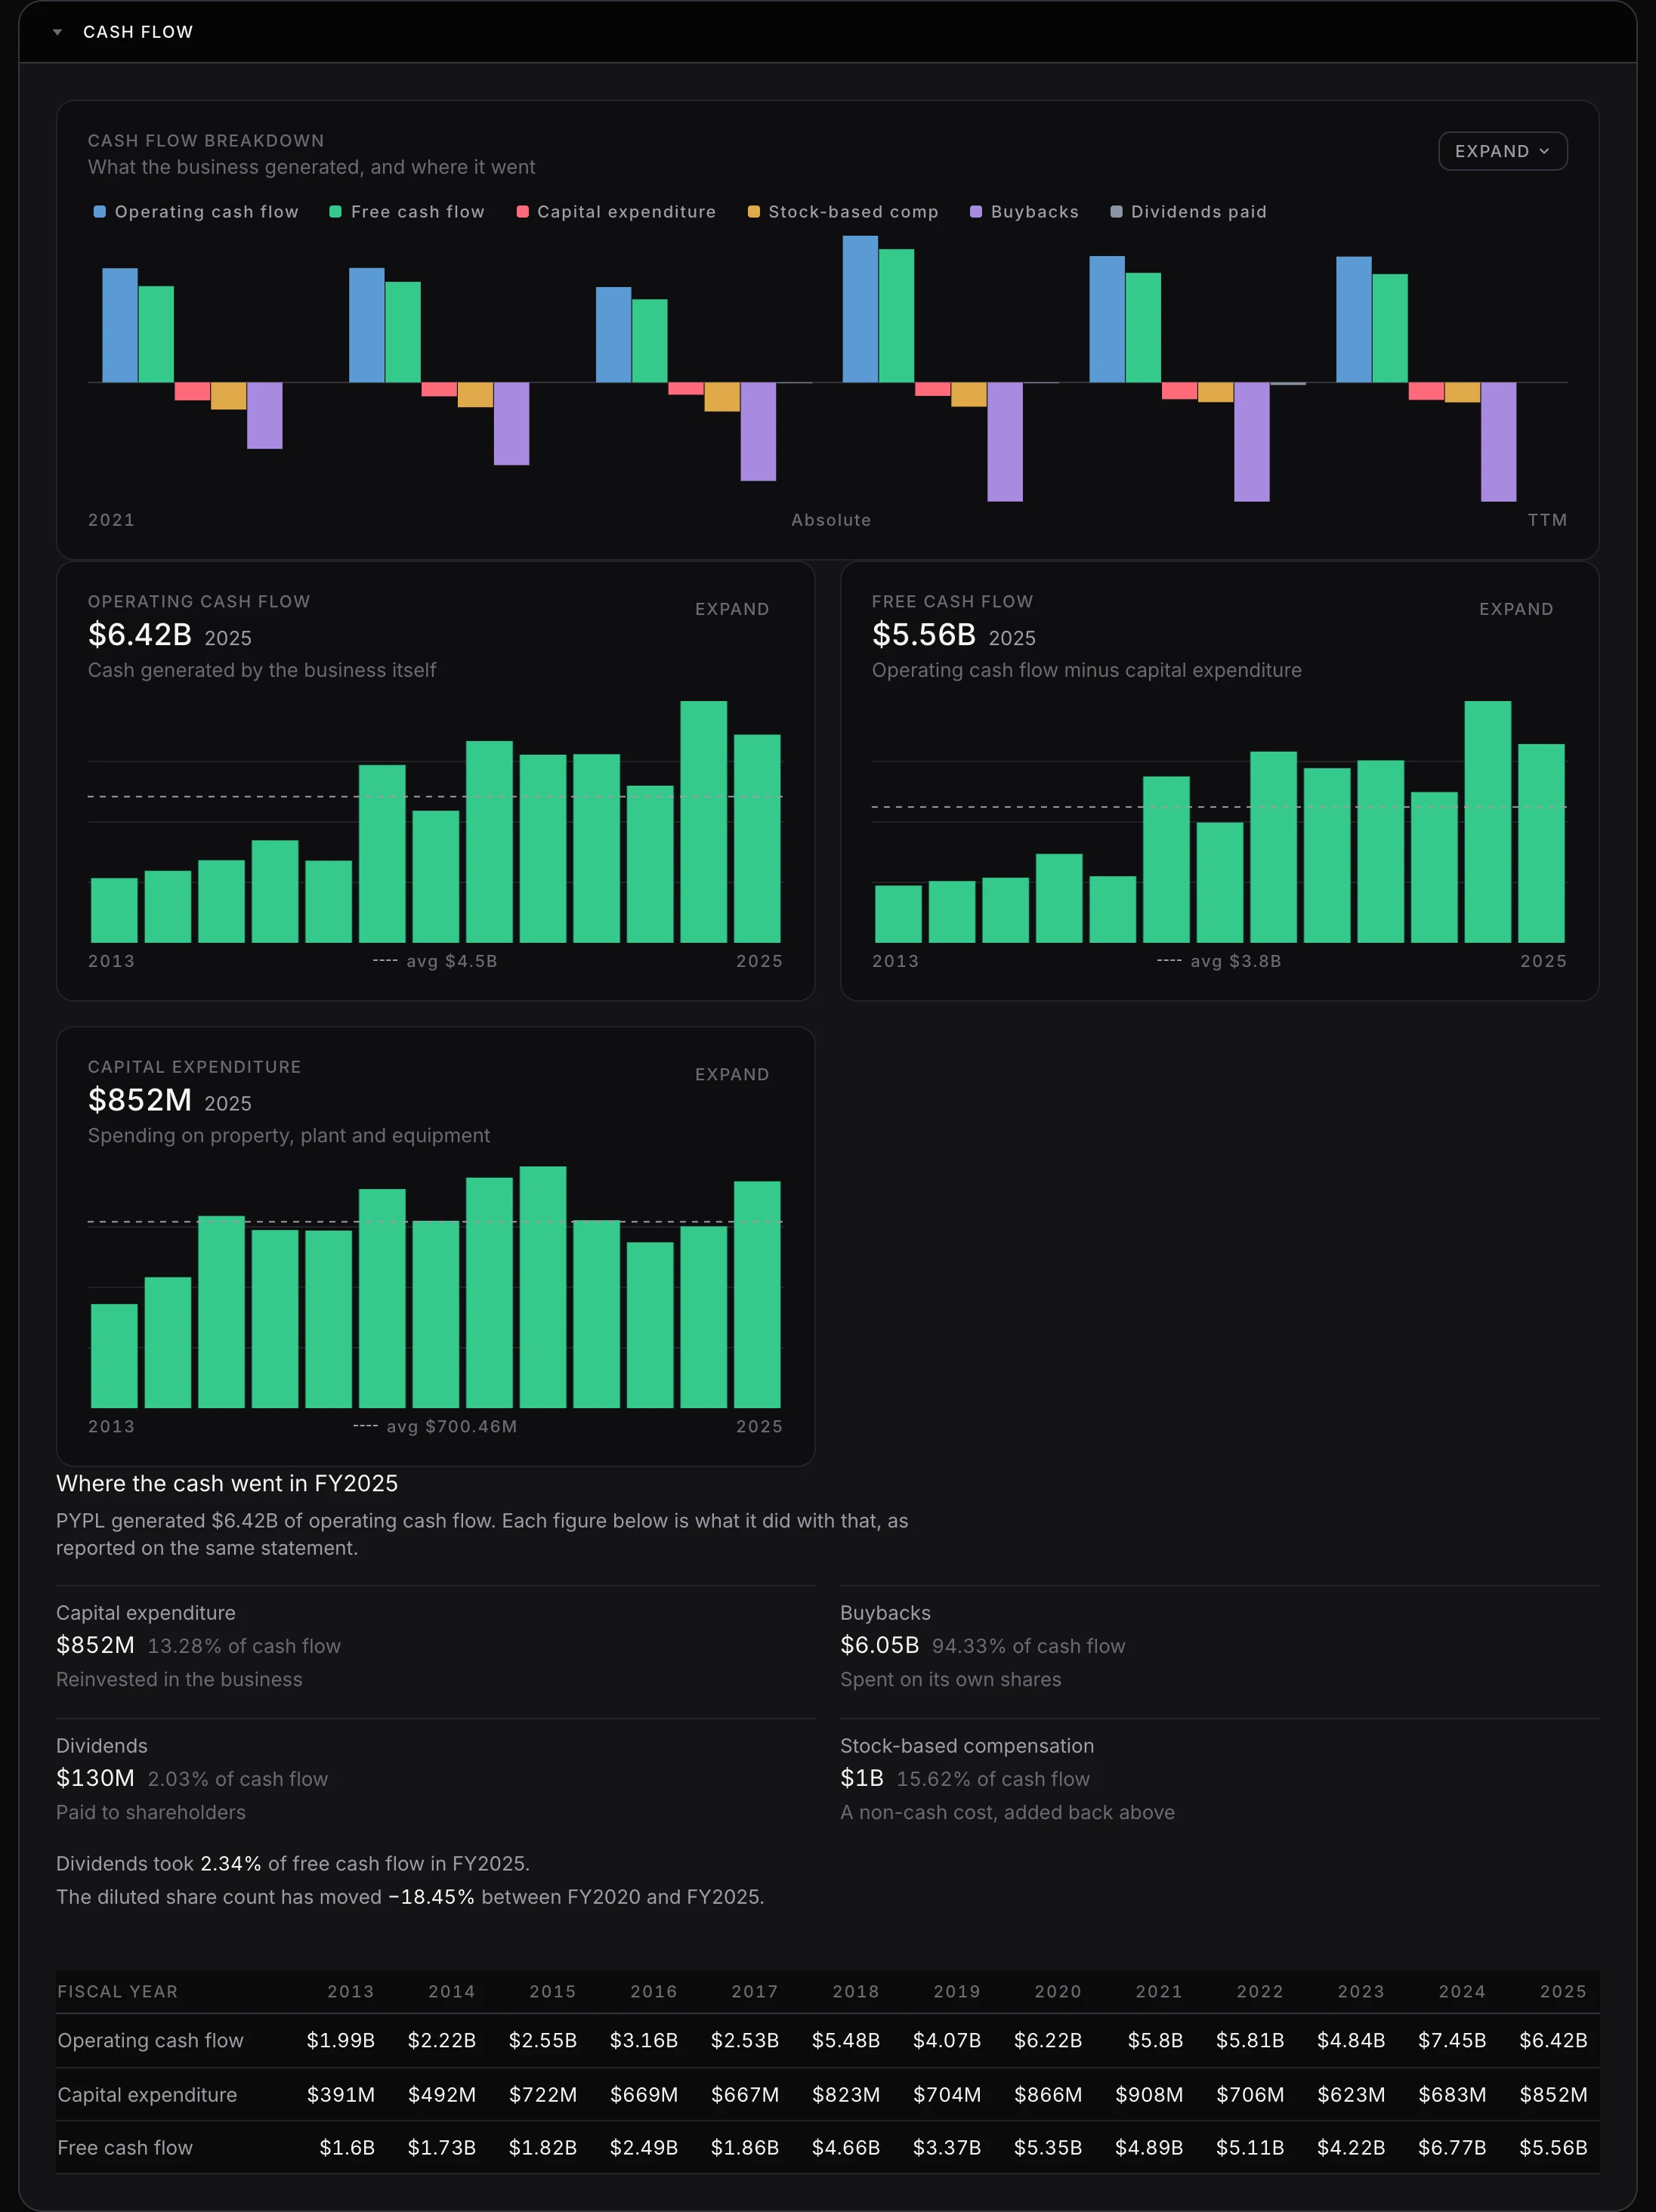
Task: Click 94.33% of cash flow text
Action: pos(1028,1646)
